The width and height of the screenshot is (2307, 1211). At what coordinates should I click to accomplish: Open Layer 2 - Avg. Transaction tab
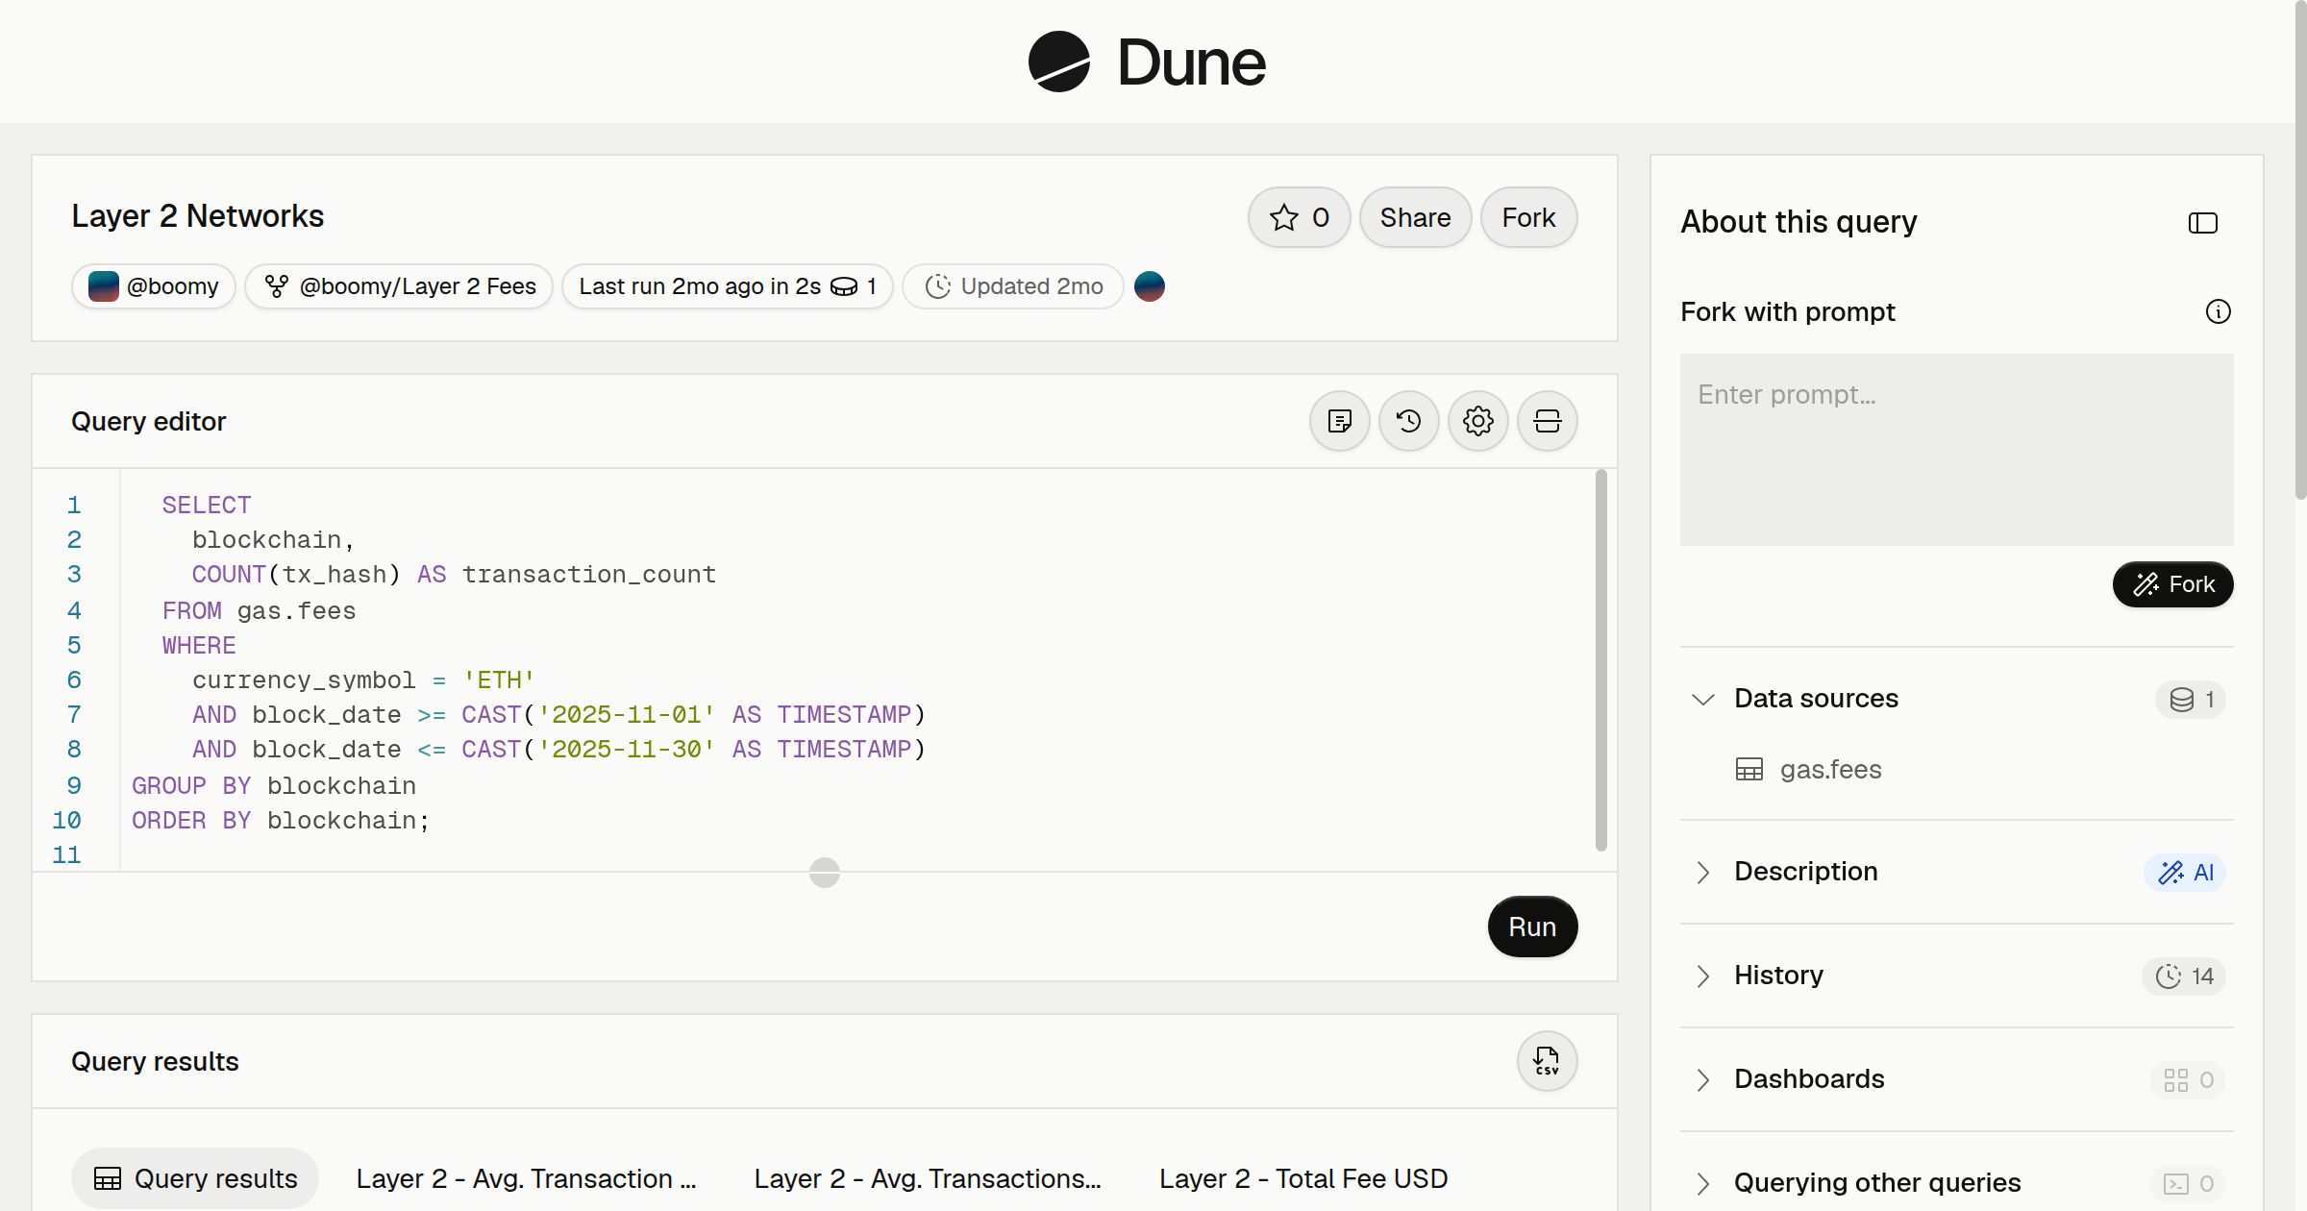[x=526, y=1178]
